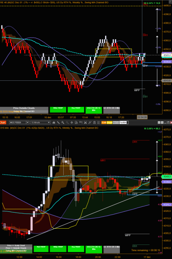
Task: Open the bar type chart style icon
Action: [x=54, y=122]
